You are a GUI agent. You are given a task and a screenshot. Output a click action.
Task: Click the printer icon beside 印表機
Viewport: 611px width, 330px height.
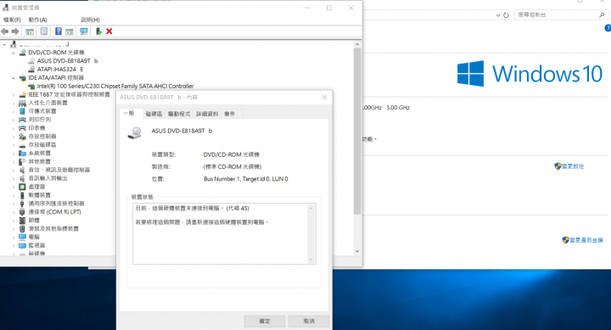click(23, 128)
